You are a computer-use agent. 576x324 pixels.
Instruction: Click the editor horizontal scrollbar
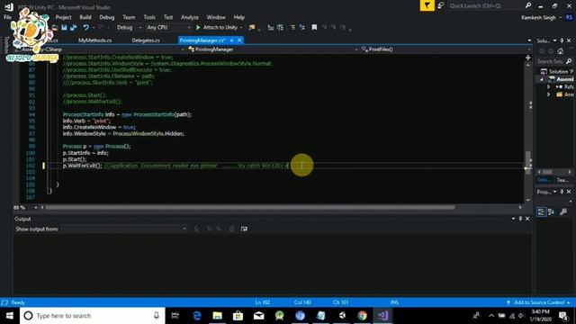click(250, 208)
